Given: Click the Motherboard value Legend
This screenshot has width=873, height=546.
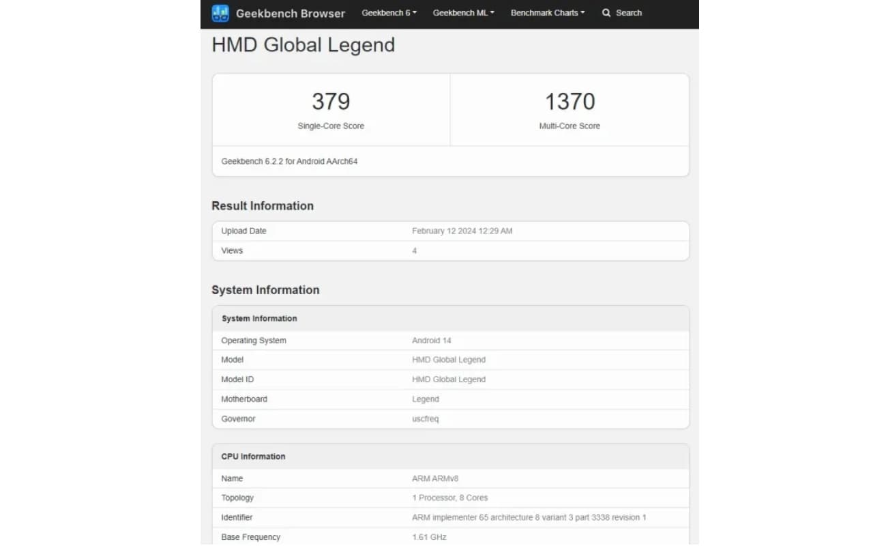Looking at the screenshot, I should tap(425, 399).
